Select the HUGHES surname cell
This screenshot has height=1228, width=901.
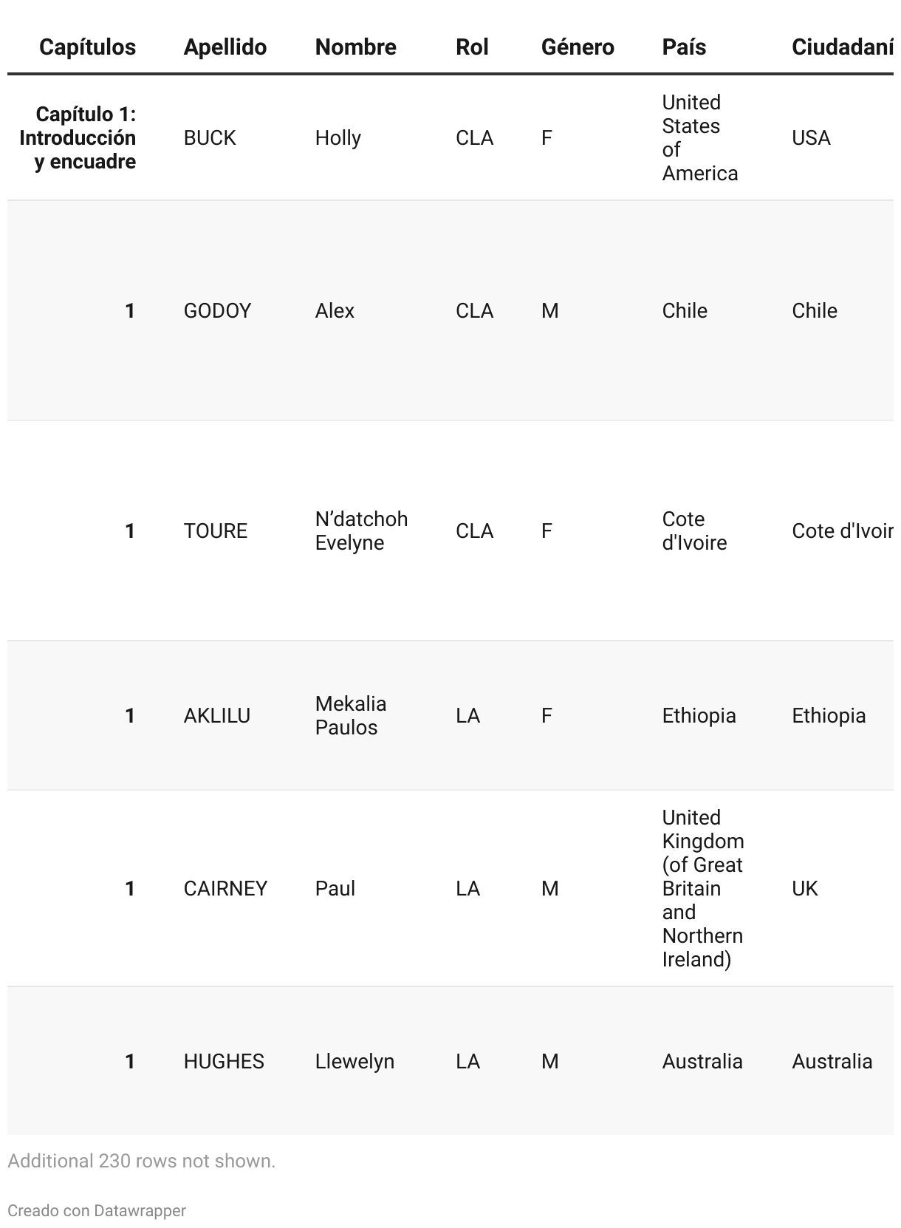pos(224,1061)
